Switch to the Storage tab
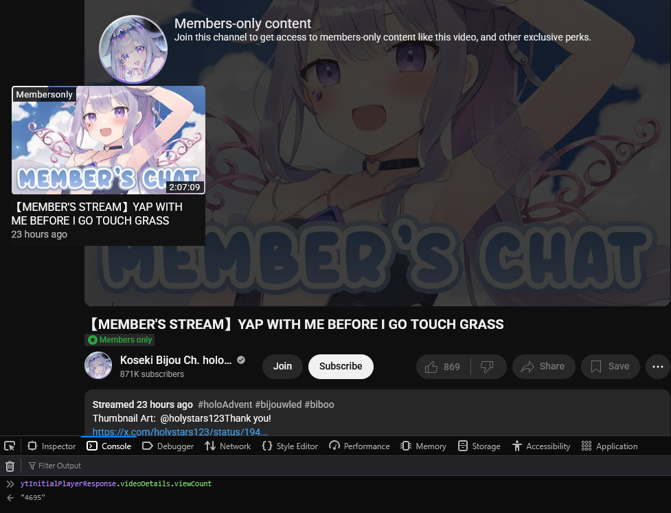This screenshot has height=513, width=671. pyautogui.click(x=479, y=446)
